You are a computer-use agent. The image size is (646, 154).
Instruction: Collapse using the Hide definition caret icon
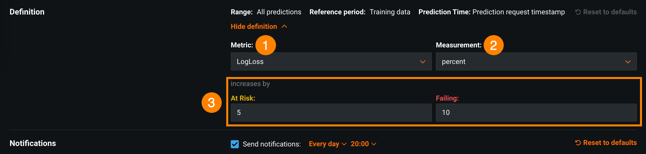tap(284, 27)
